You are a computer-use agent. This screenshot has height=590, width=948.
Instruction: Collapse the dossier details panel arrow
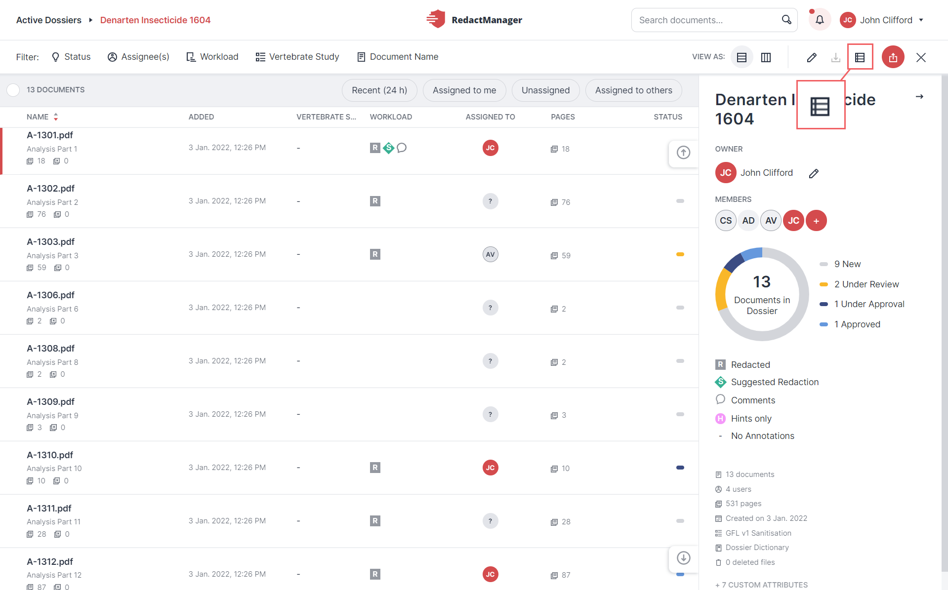coord(919,96)
